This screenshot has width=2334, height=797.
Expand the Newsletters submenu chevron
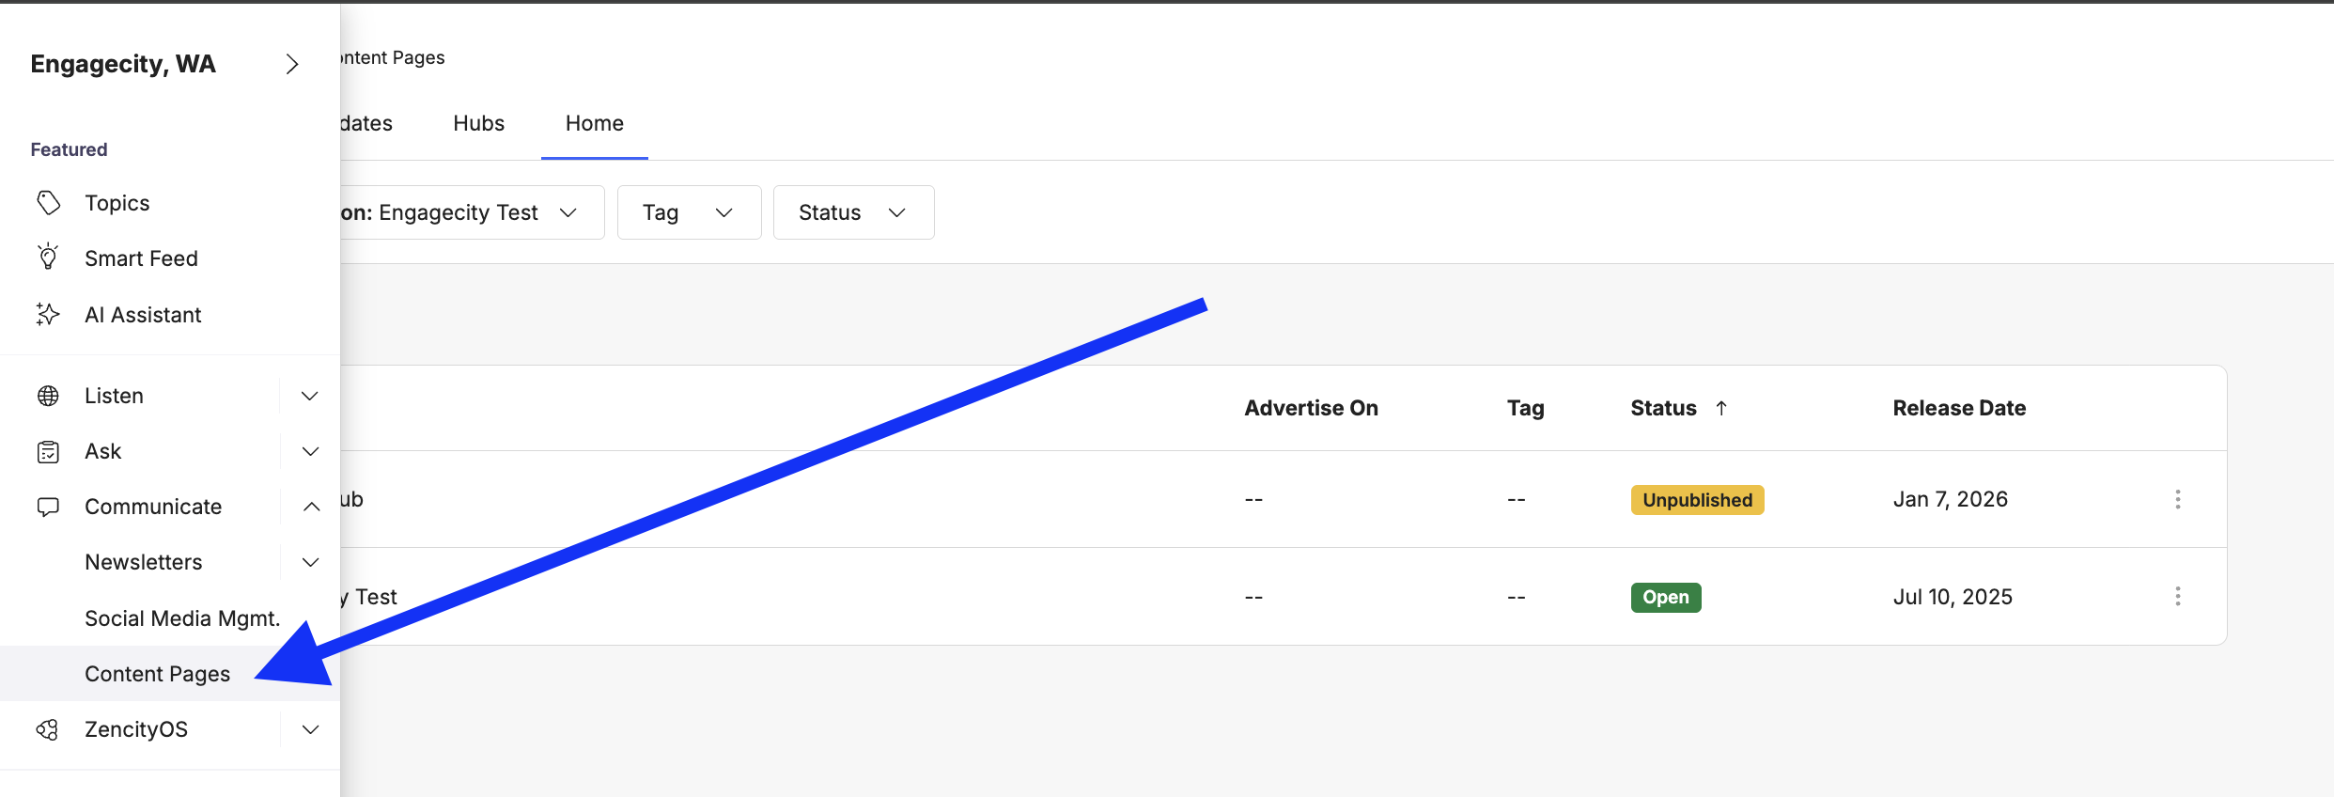[310, 562]
